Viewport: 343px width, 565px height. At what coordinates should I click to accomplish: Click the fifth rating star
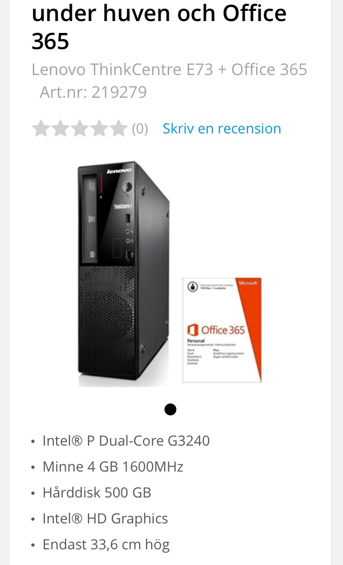pos(119,128)
